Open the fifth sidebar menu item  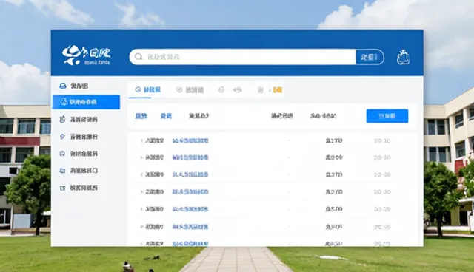pyautogui.click(x=79, y=154)
